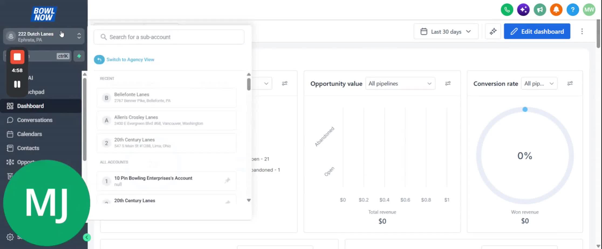
Task: Open the megaphone announcements icon
Action: 540,10
